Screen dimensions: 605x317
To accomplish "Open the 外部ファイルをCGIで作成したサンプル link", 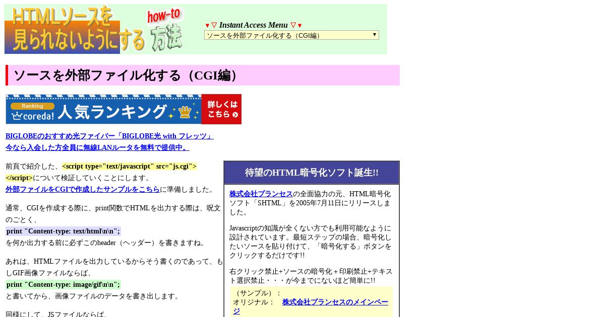I will pos(83,189).
